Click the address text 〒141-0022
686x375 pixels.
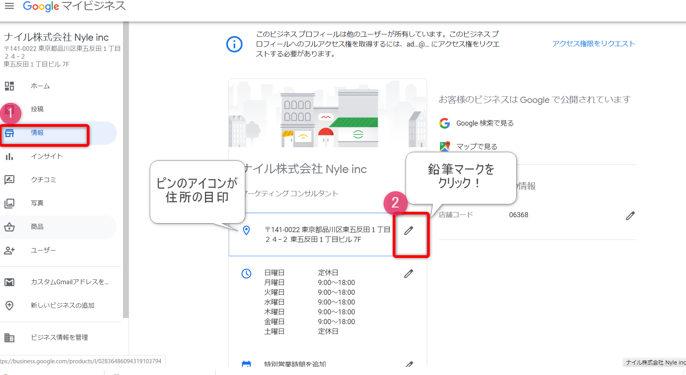327,234
